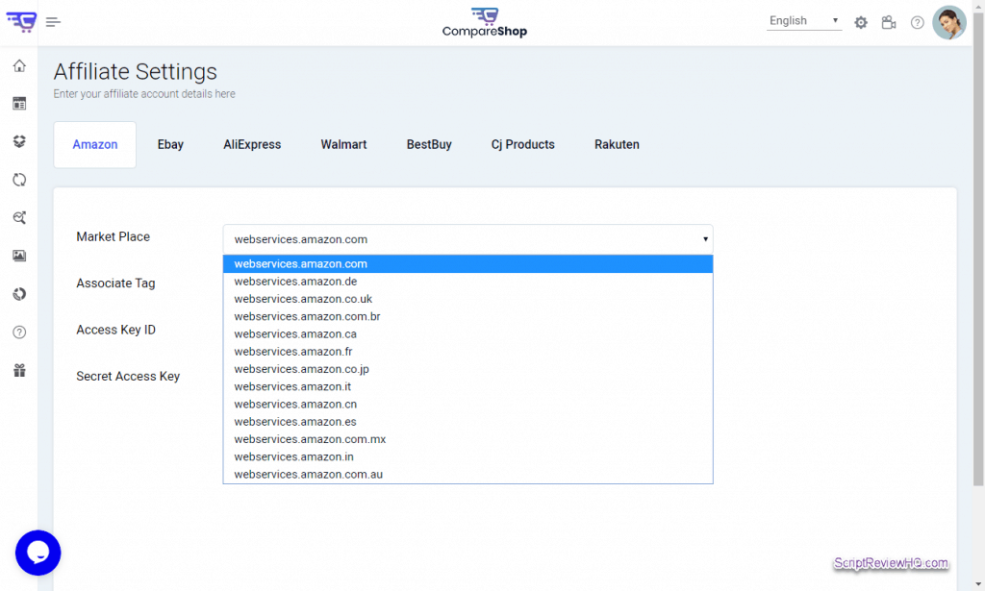Viewport: 985px width, 591px height.
Task: Choose webservices.amazon.ca option
Action: point(468,333)
